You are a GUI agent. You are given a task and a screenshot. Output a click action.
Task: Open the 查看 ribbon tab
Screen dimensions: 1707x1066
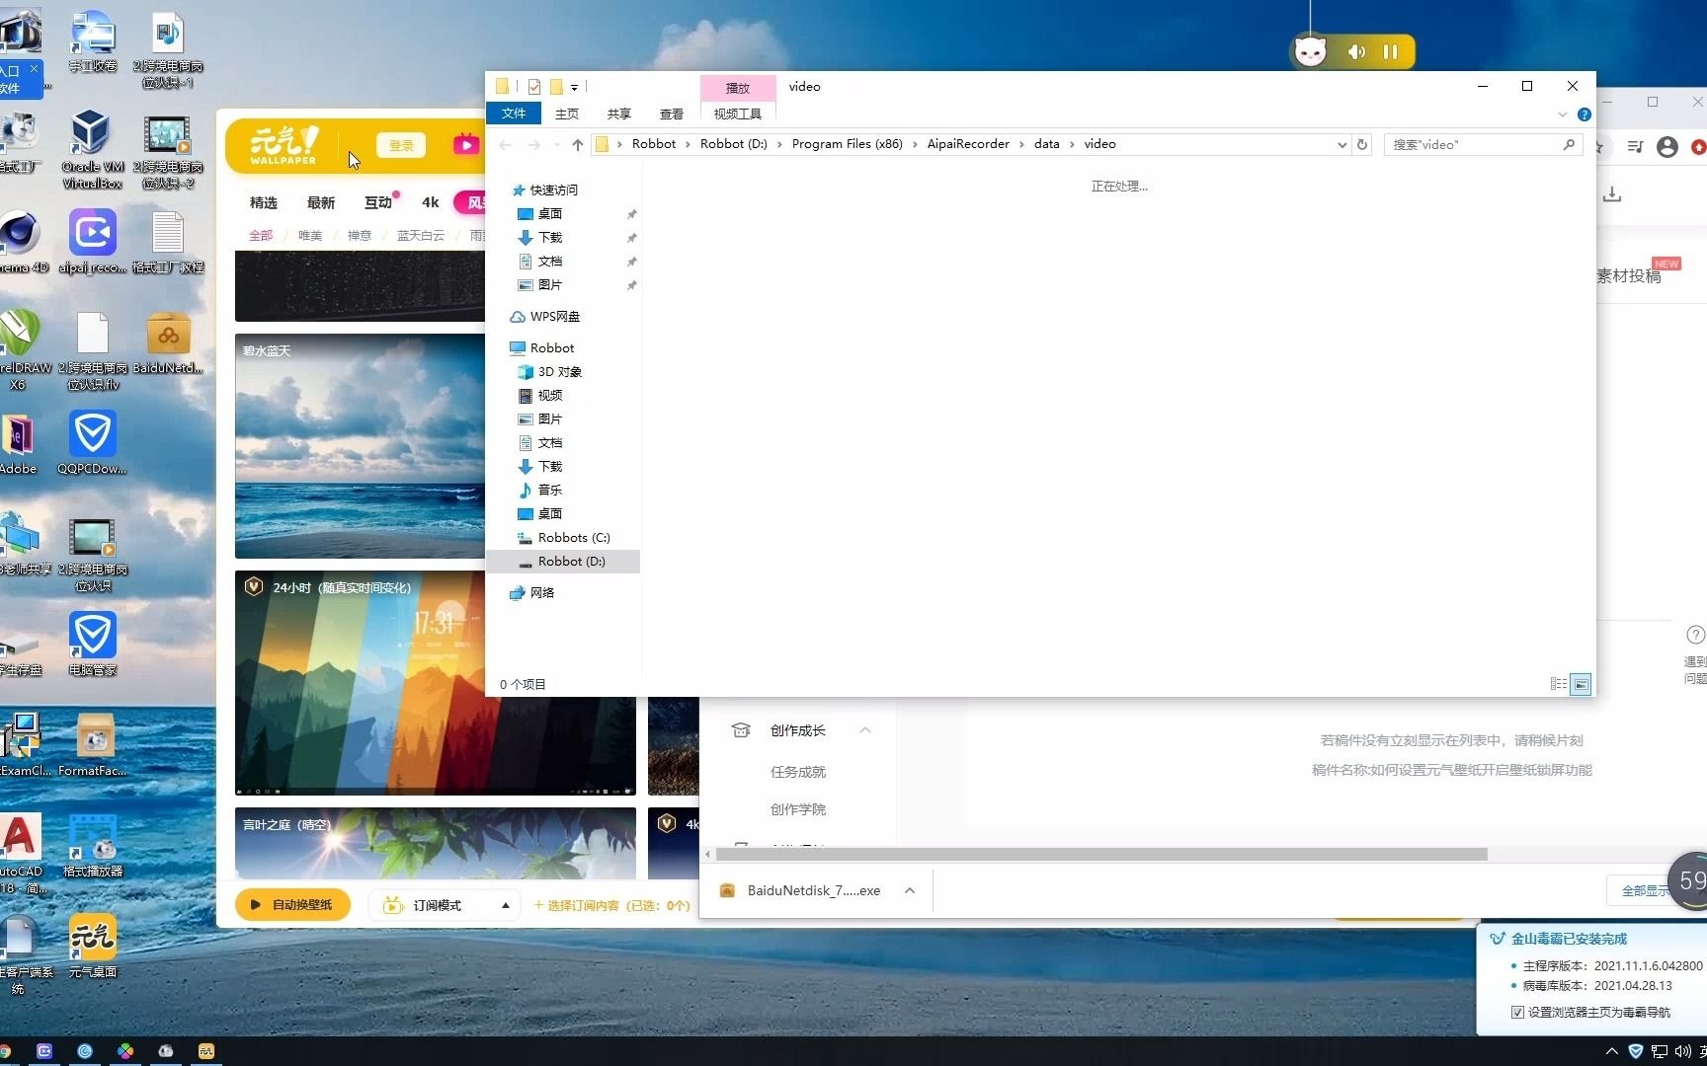pyautogui.click(x=672, y=114)
